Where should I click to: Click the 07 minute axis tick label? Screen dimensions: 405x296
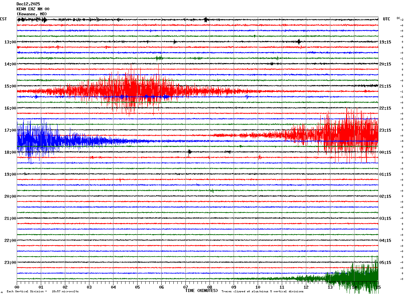coord(186,287)
